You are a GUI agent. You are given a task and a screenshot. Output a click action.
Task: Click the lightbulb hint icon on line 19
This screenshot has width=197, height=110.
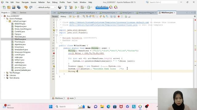click(54, 66)
